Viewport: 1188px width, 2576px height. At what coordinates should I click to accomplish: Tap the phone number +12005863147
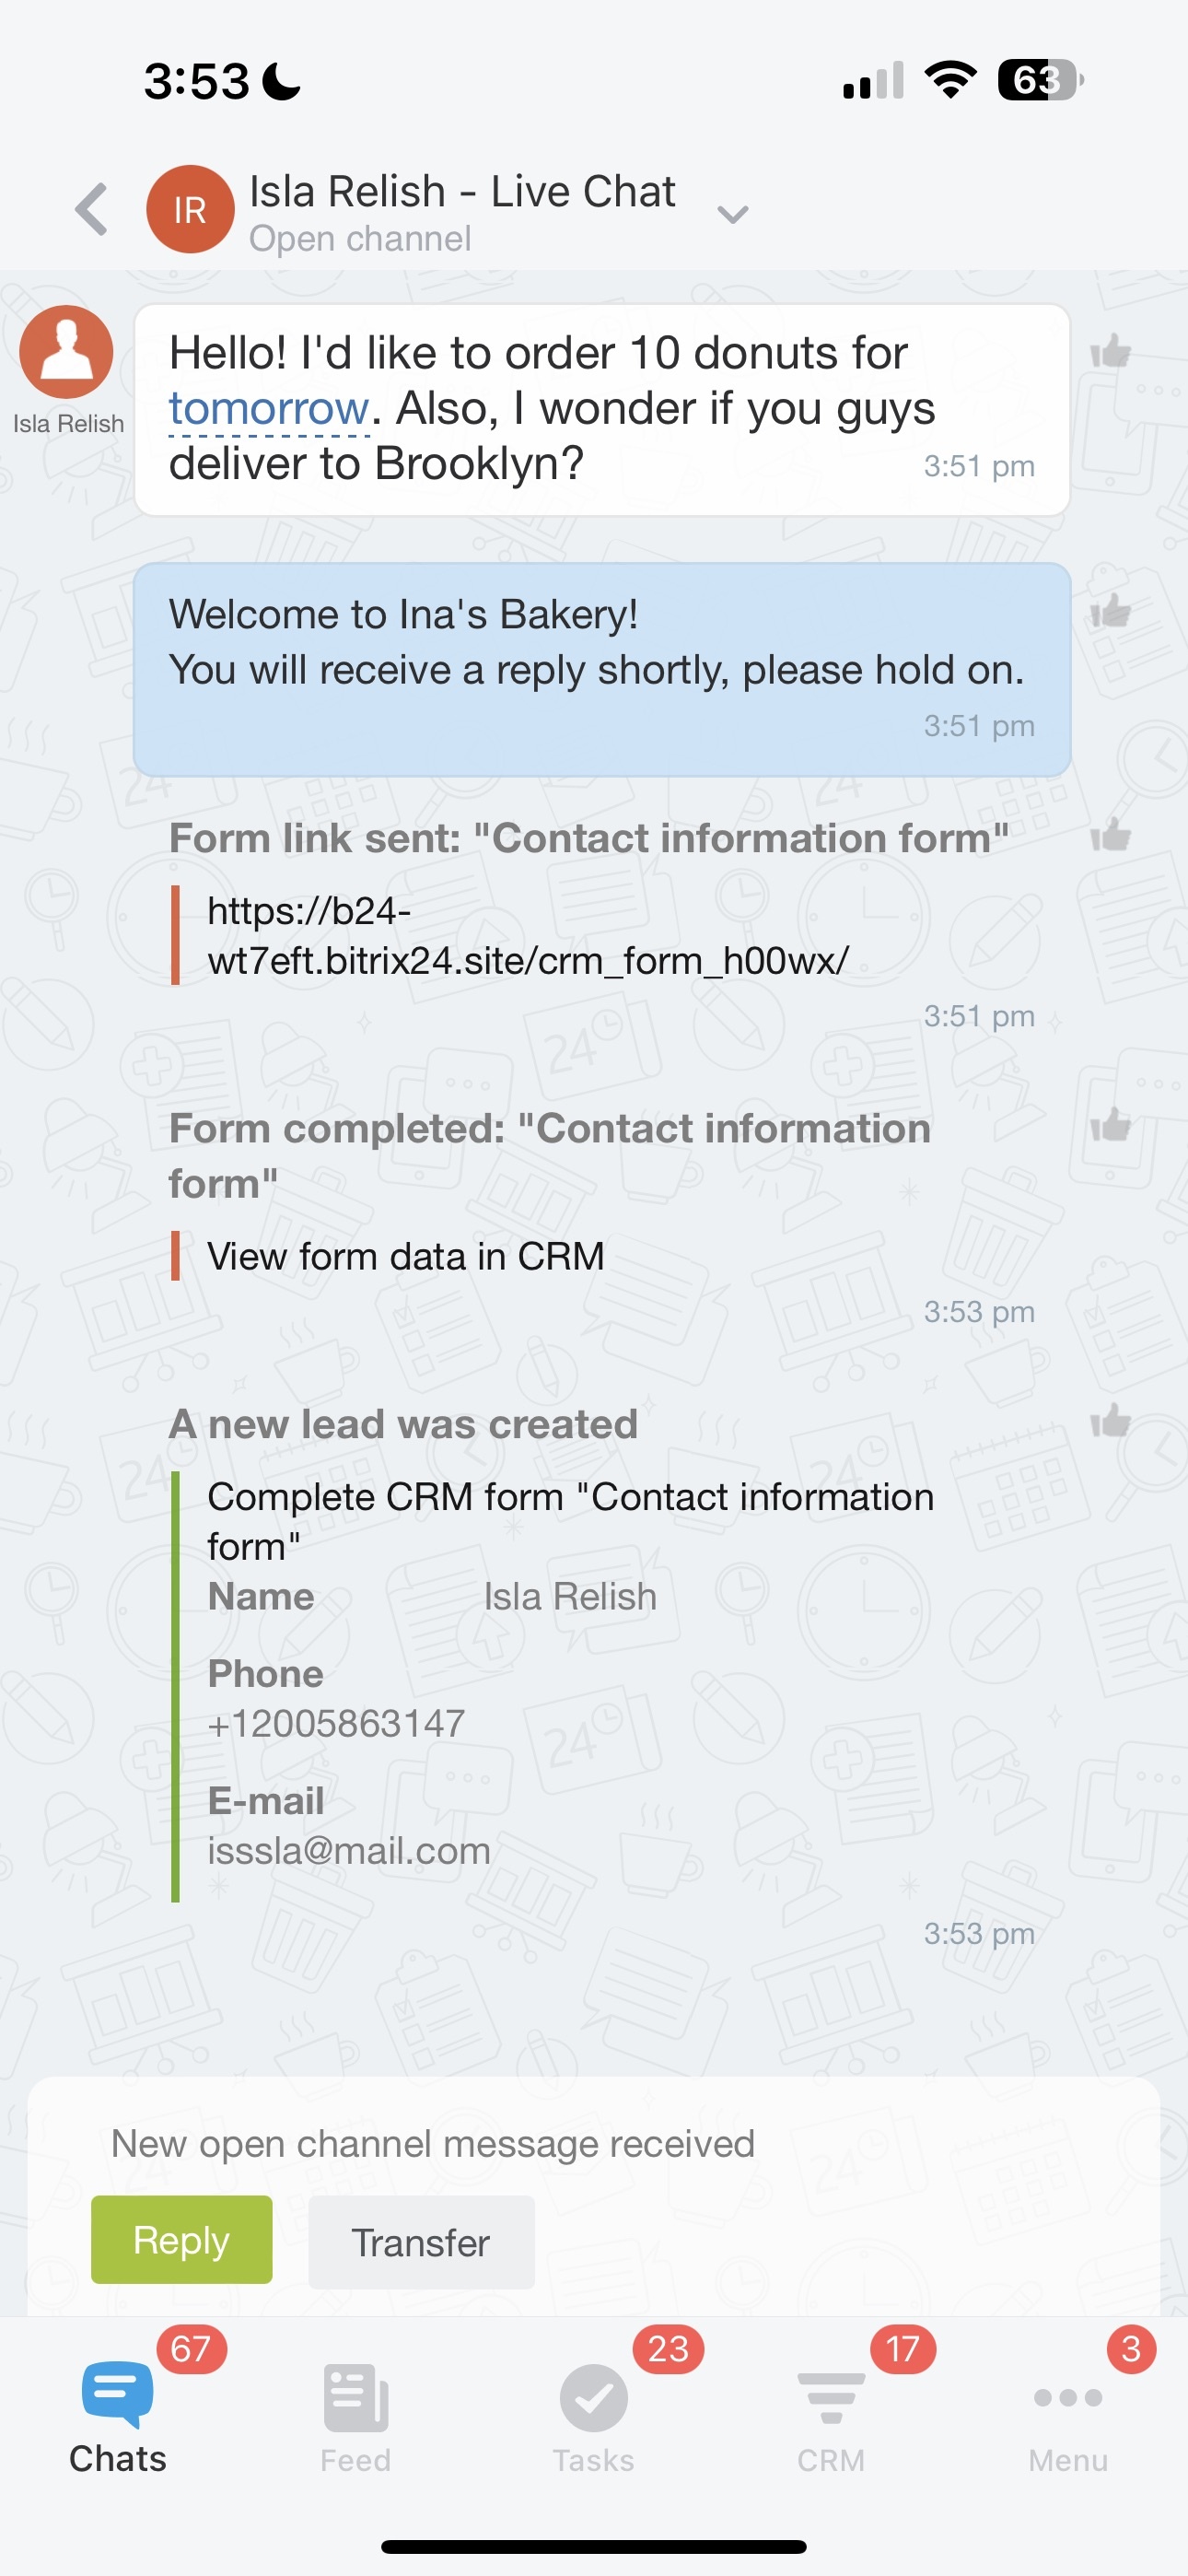tap(336, 1723)
